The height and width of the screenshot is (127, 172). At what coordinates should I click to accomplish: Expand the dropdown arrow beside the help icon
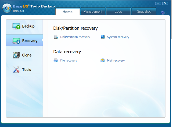[166, 13]
